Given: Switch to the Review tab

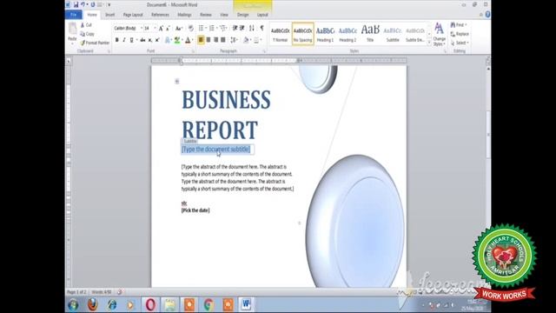Looking at the screenshot, I should pyautogui.click(x=206, y=15).
